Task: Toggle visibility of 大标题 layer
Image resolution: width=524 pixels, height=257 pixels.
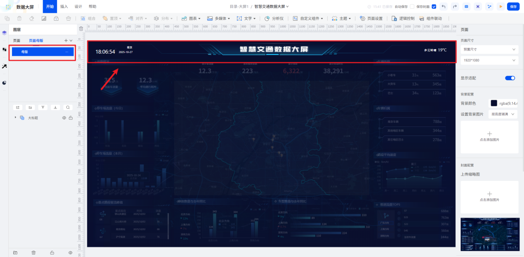Action: point(64,118)
